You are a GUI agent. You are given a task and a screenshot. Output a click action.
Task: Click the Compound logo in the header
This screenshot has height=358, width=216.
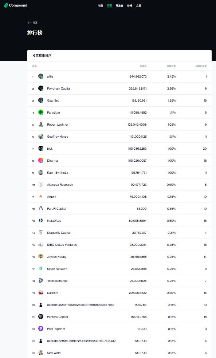click(16, 5)
